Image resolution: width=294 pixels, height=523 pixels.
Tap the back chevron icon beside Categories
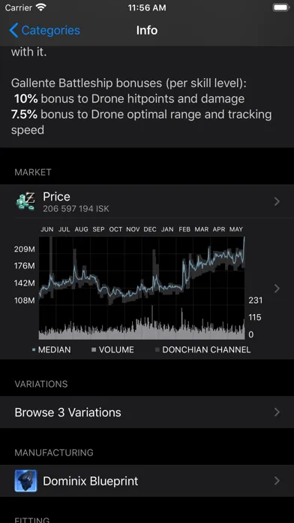13,30
